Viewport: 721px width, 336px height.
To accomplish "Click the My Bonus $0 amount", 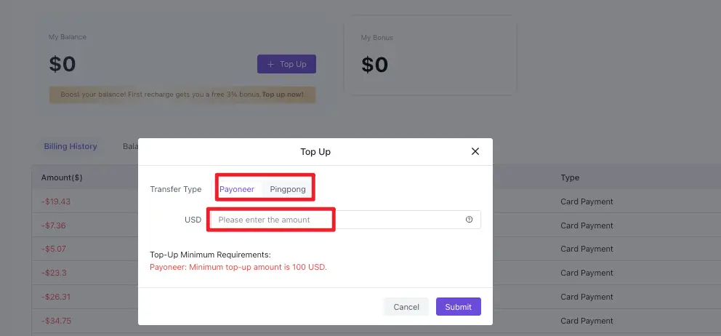I will click(x=374, y=65).
